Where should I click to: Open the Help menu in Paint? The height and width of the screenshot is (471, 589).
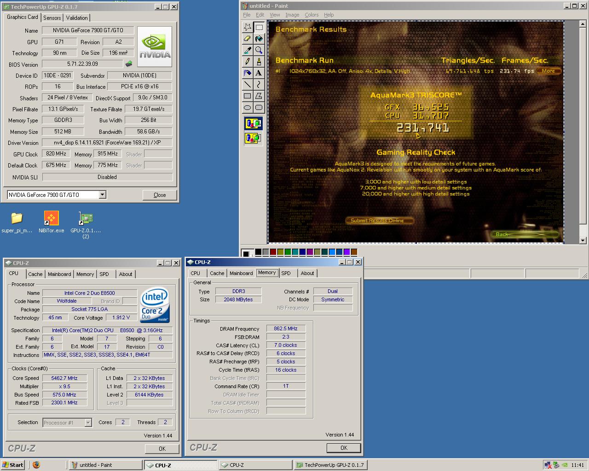pos(329,15)
